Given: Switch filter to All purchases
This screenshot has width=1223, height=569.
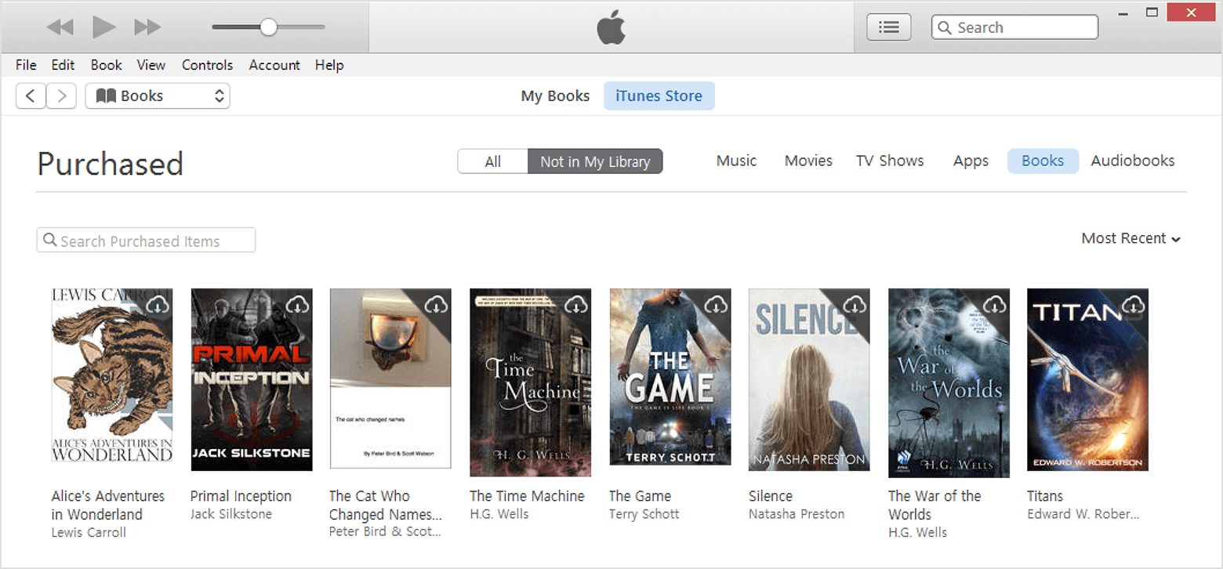Looking at the screenshot, I should [492, 161].
